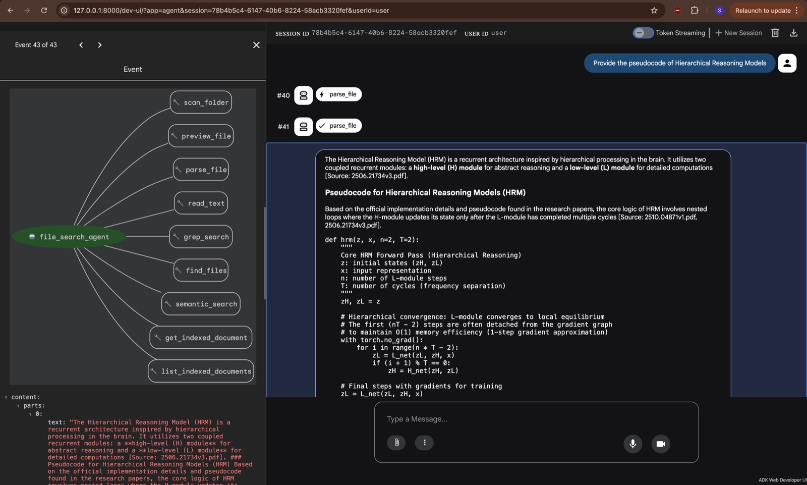
Task: Select preview_file node in graph
Action: point(201,136)
